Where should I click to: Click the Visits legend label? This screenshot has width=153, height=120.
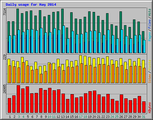[150, 65]
